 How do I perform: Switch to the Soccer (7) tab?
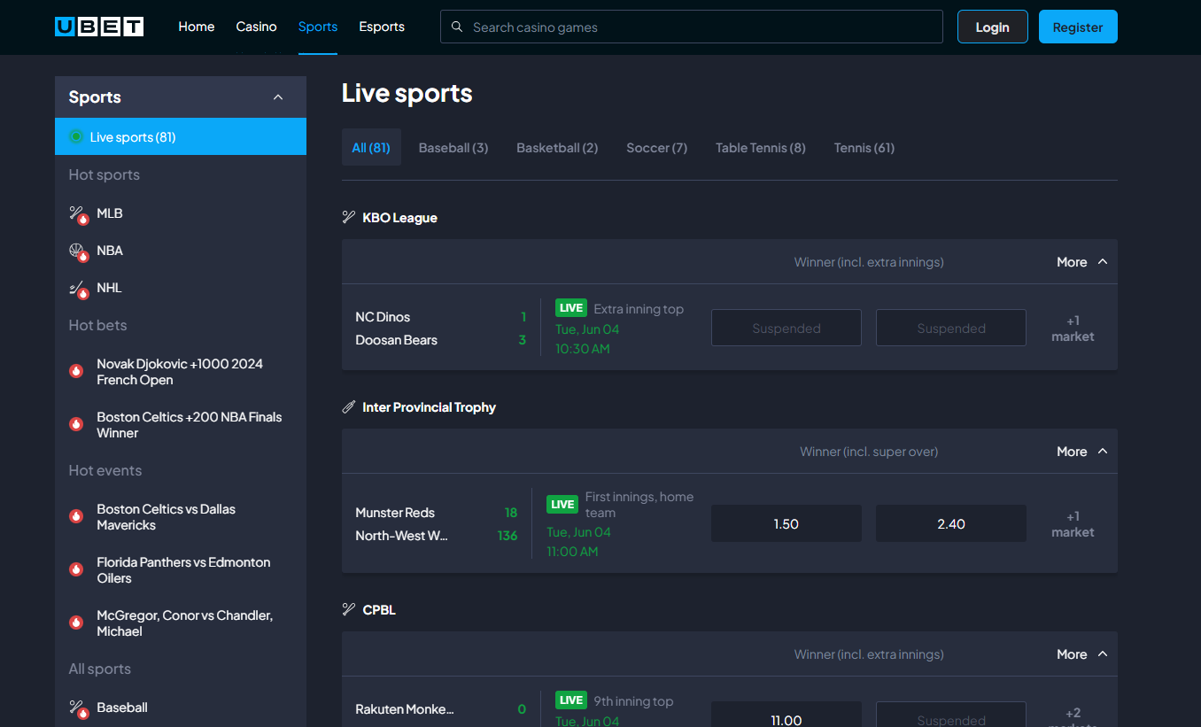(656, 148)
